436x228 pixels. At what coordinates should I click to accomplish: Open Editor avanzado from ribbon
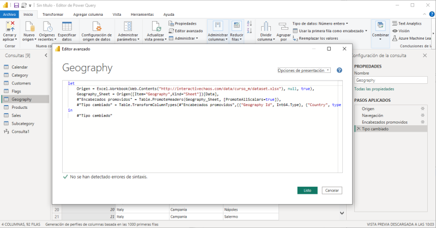[x=186, y=31]
